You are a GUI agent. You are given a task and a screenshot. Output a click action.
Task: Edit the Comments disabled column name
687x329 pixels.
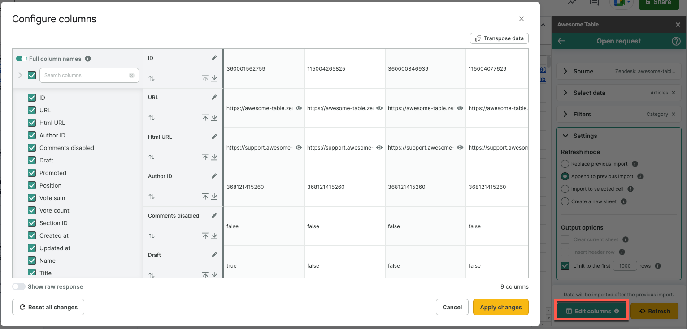coord(214,216)
